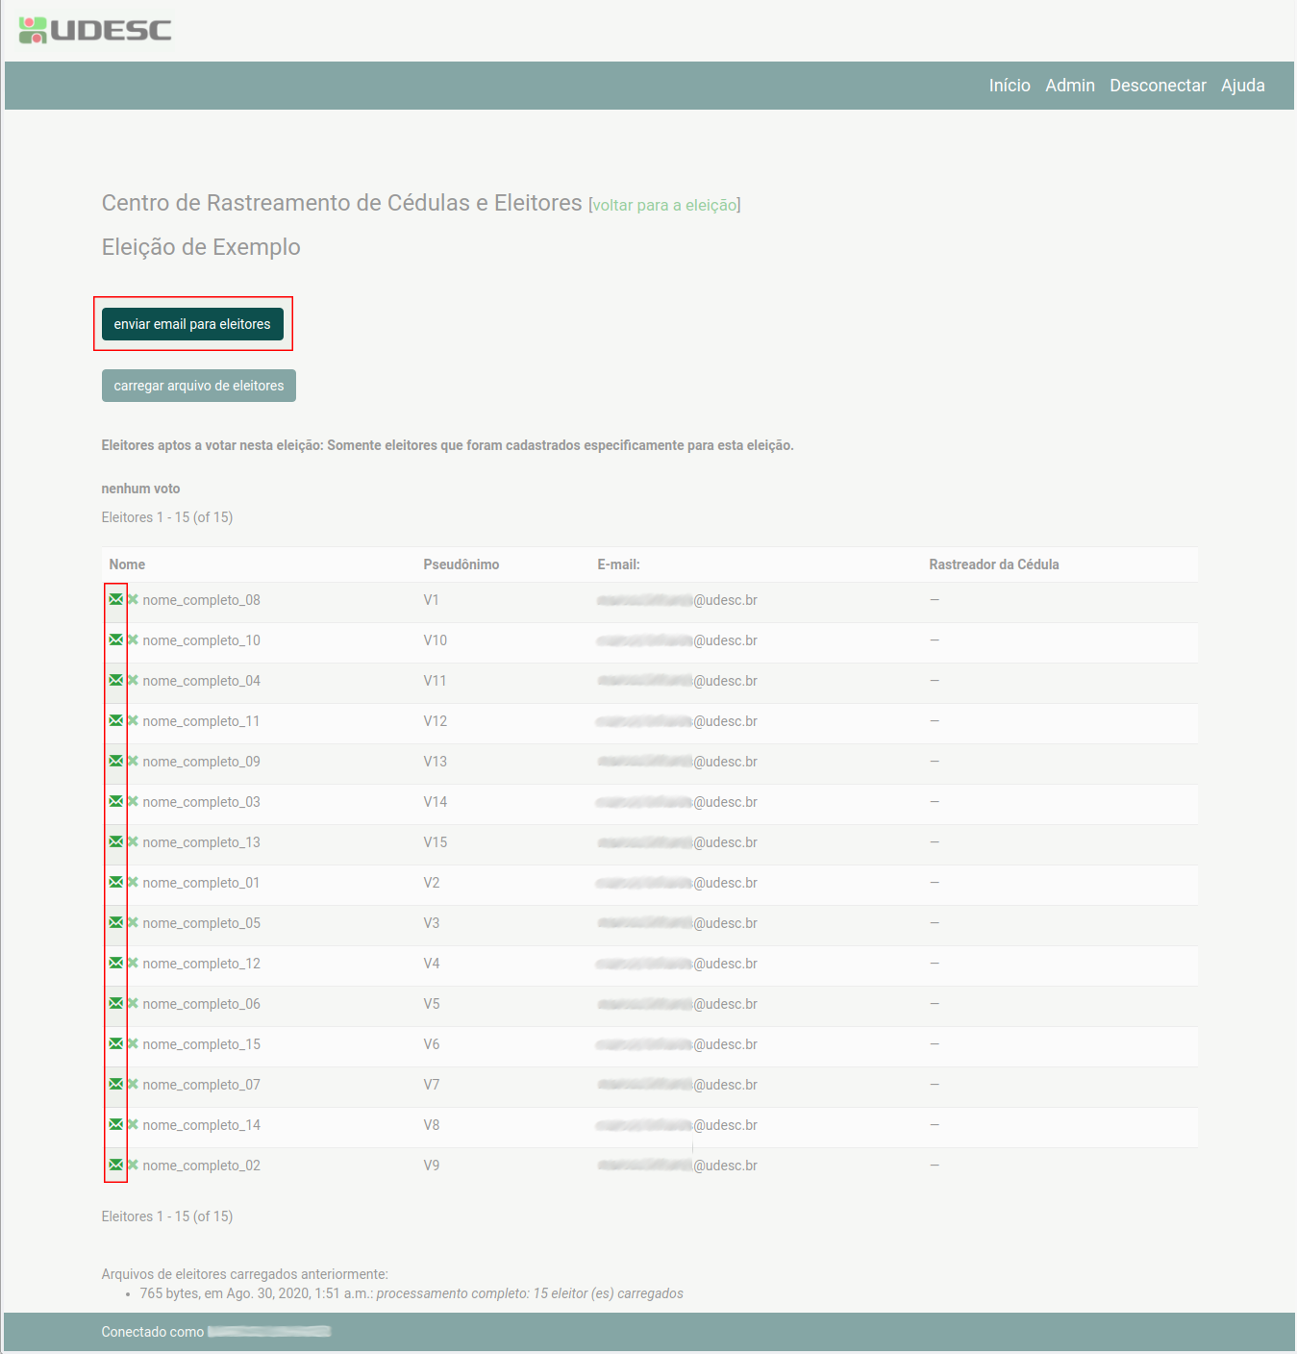Remove voter nome_completo_07 with X icon
The width and height of the screenshot is (1297, 1354).
tap(134, 1084)
